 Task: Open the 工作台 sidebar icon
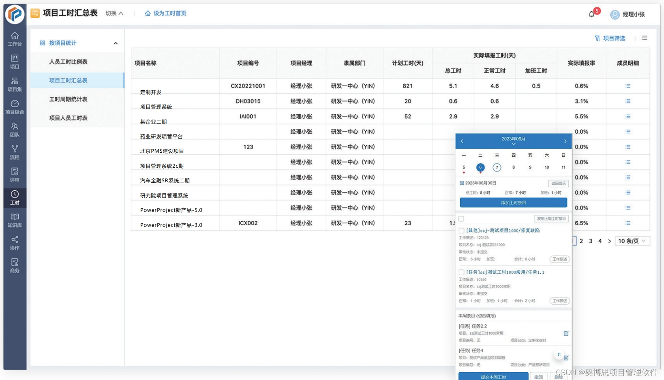(x=15, y=39)
